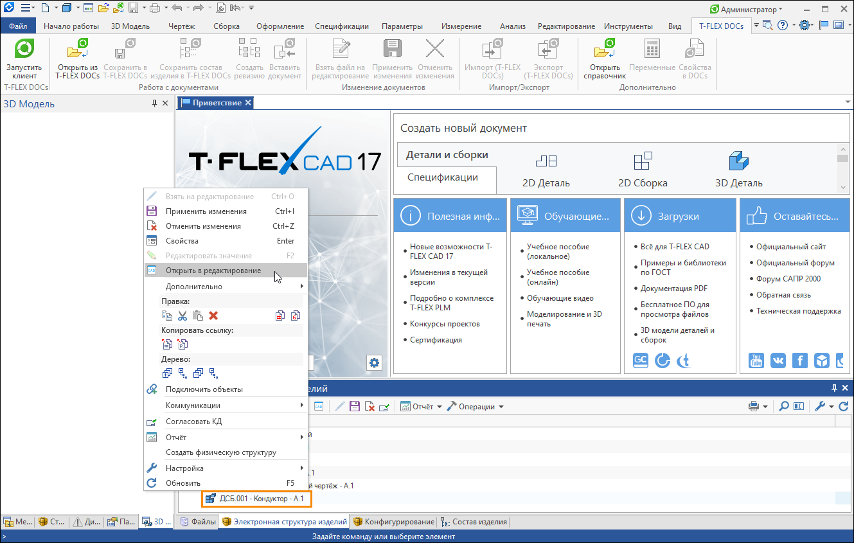
Task: Select Применить изменения in context menu
Action: click(x=226, y=211)
